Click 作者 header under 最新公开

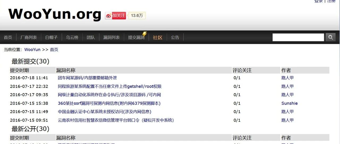click(x=286, y=138)
